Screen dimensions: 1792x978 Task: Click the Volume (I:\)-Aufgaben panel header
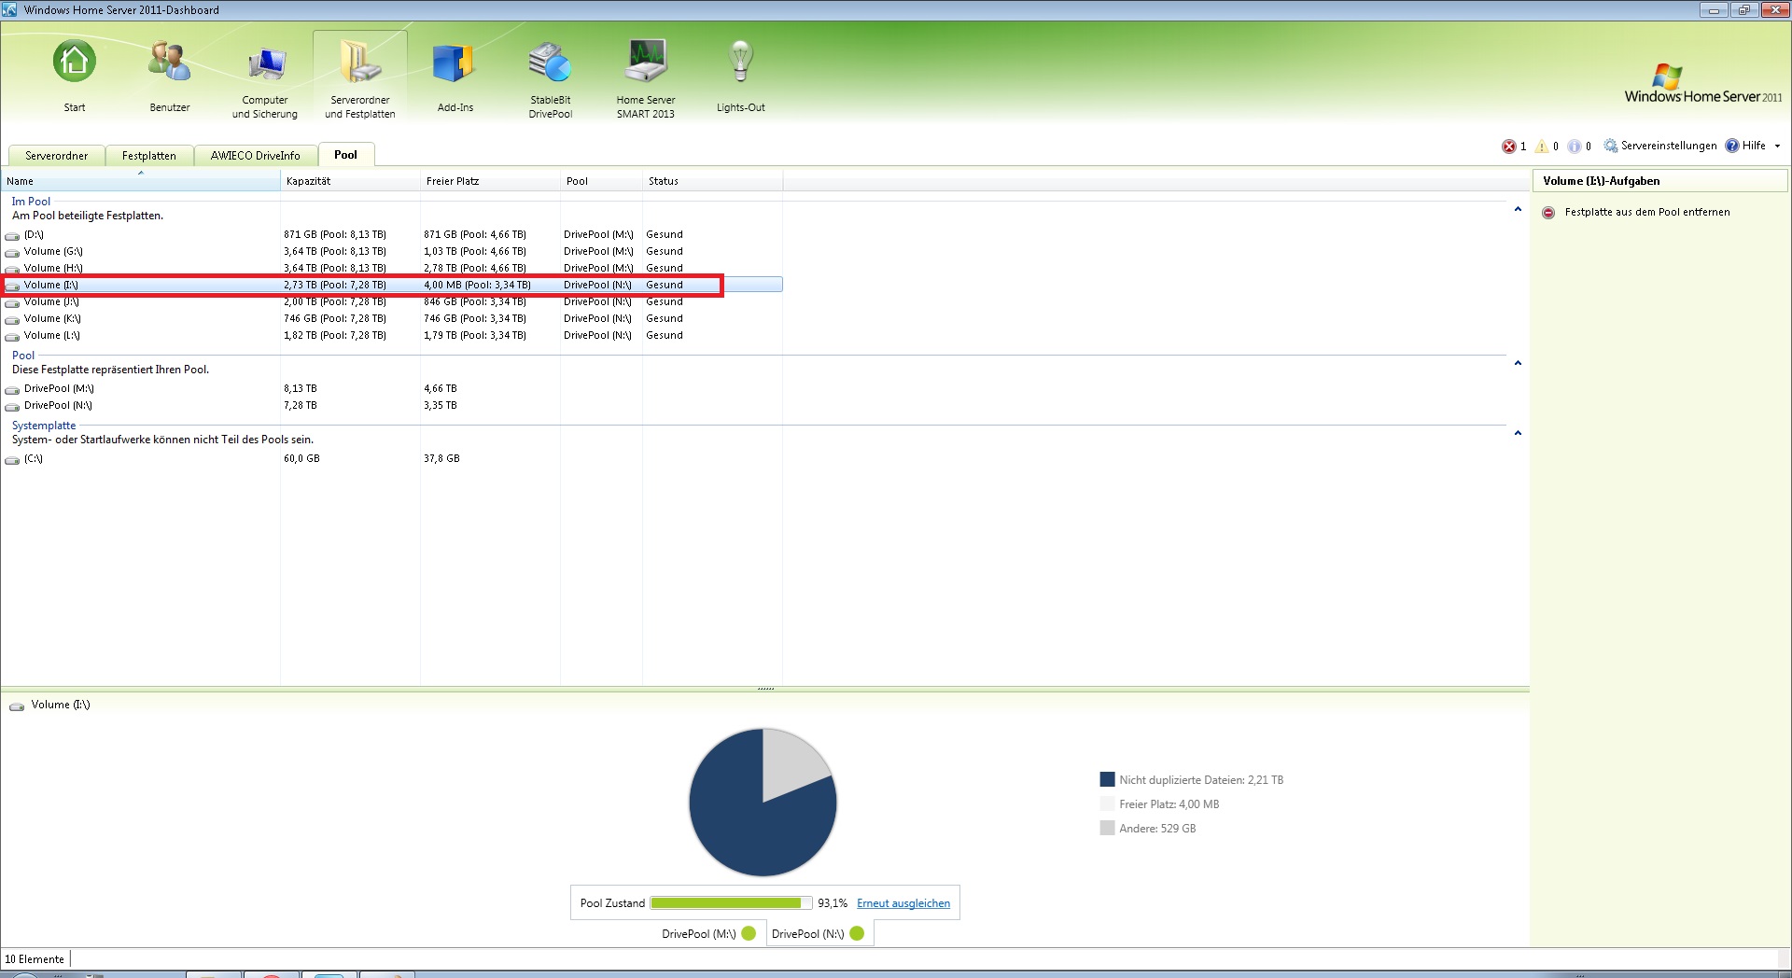point(1659,181)
